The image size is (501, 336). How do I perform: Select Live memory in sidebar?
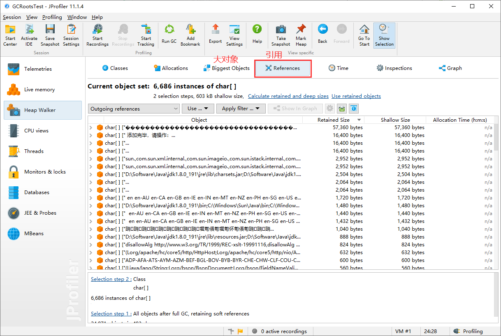[x=43, y=90]
